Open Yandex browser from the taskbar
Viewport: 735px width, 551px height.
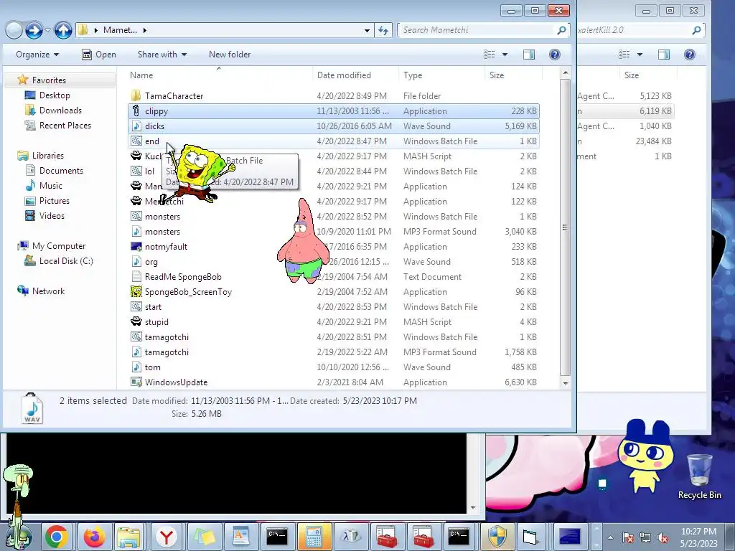(x=167, y=537)
